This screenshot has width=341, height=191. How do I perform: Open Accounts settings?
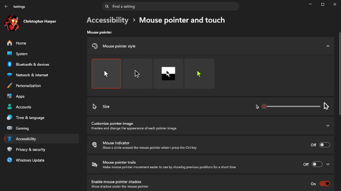pos(41,107)
